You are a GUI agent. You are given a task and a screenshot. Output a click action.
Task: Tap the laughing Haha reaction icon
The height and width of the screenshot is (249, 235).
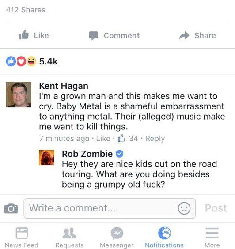point(31,61)
